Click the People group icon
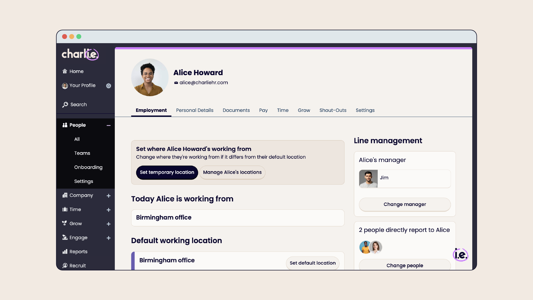This screenshot has width=533, height=300. pos(65,125)
